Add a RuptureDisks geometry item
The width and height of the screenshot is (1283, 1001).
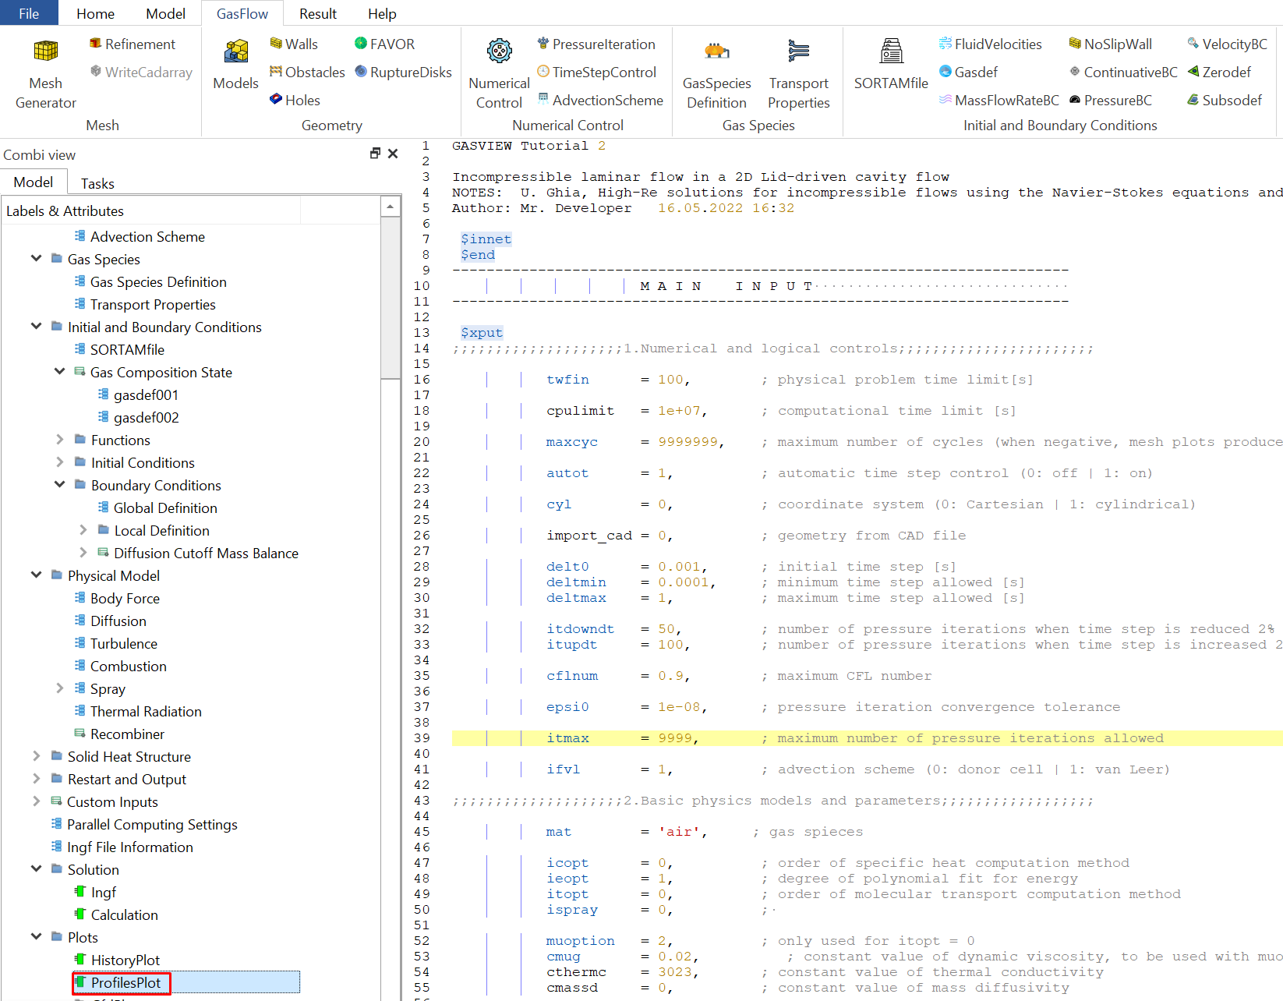[x=403, y=73]
